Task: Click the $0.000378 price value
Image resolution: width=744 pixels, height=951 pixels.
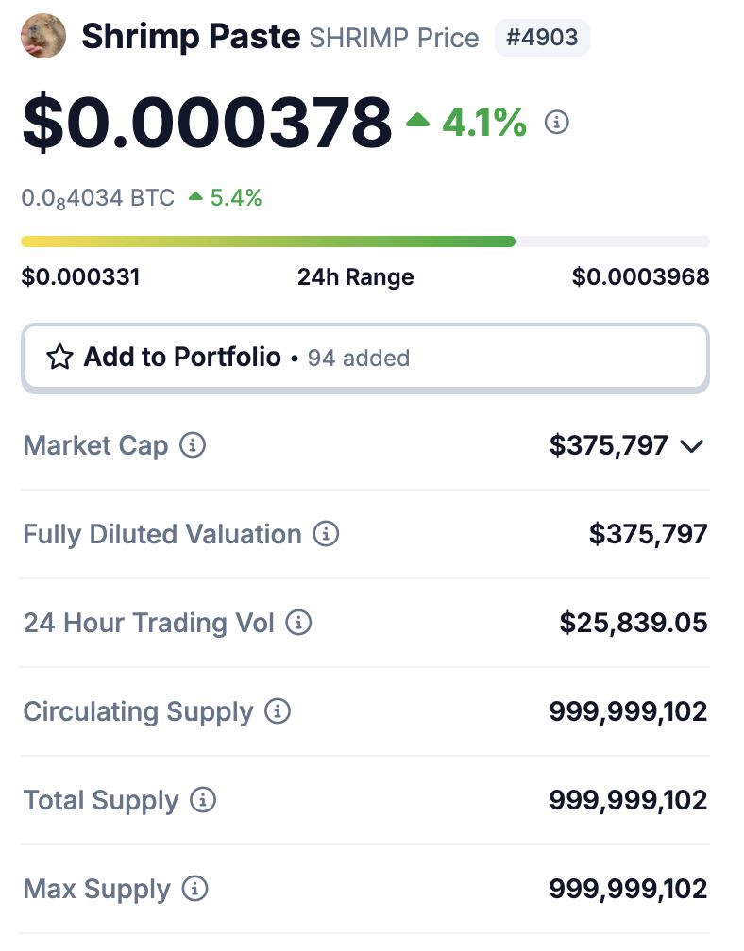Action: pyautogui.click(x=207, y=123)
